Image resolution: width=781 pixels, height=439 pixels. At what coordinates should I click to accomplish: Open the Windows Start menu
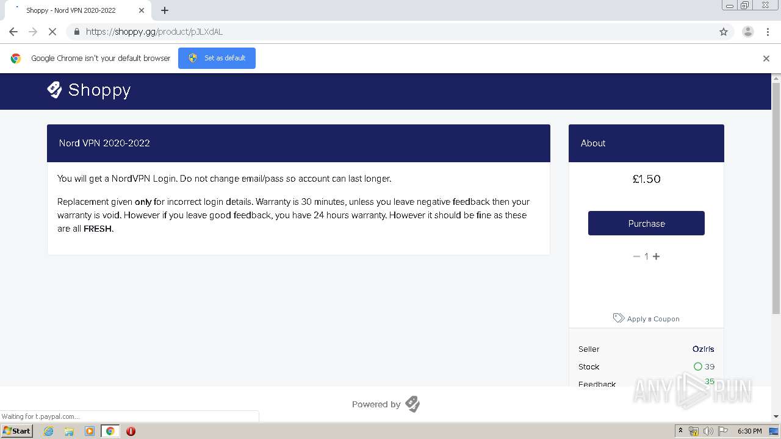16,430
